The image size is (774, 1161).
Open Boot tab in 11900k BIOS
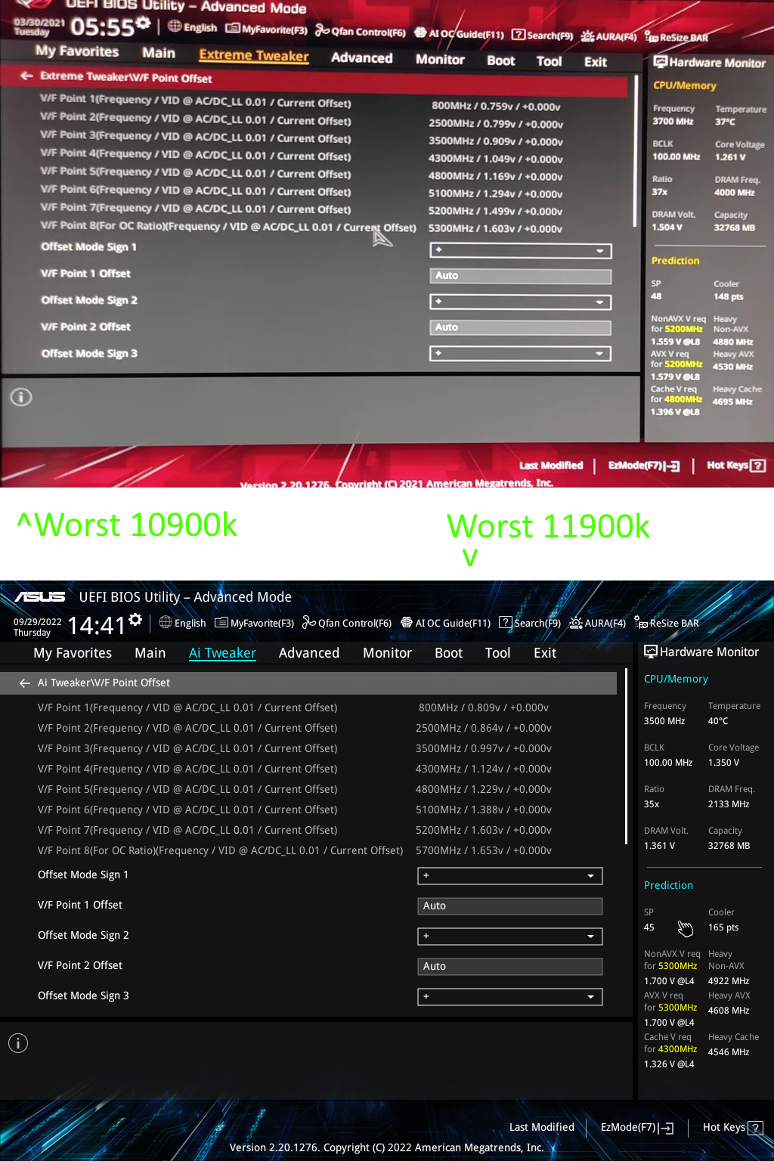click(448, 653)
